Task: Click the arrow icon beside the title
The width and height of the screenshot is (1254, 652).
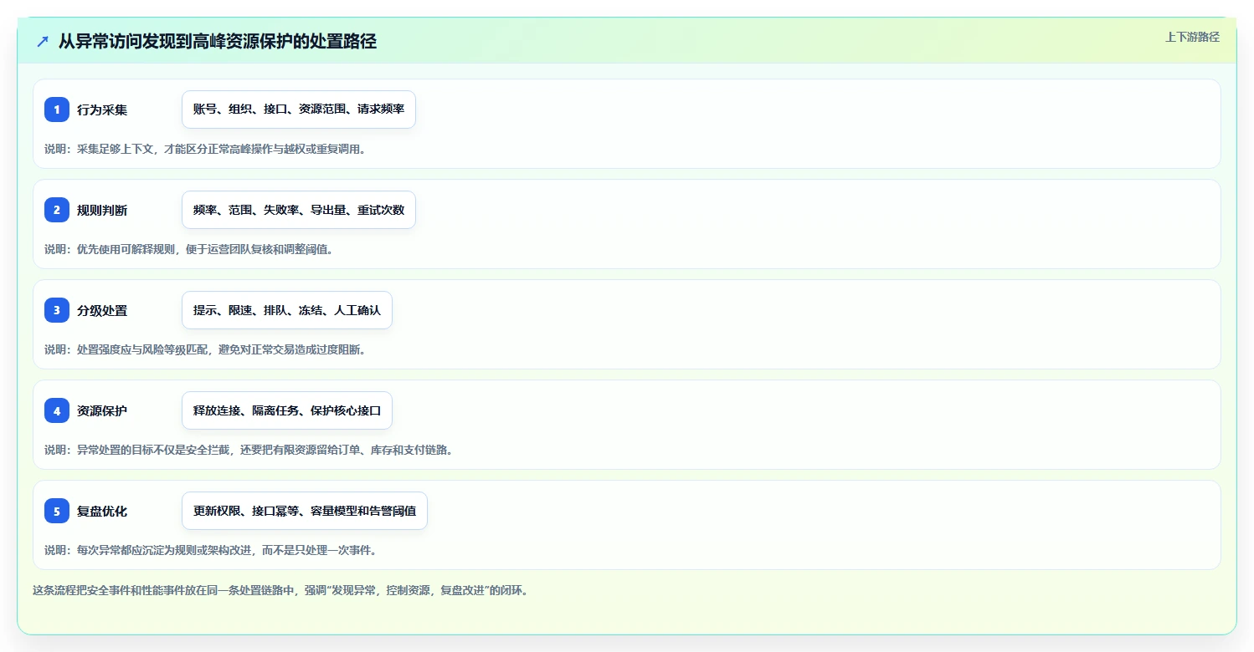Action: (43, 41)
